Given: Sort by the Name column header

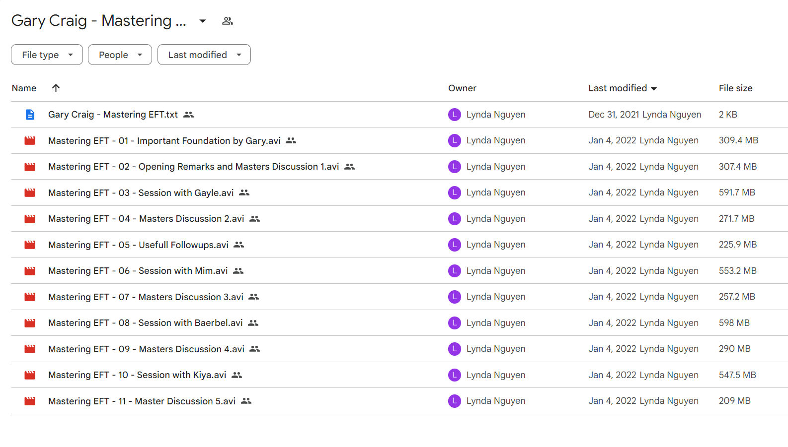Looking at the screenshot, I should [x=24, y=88].
